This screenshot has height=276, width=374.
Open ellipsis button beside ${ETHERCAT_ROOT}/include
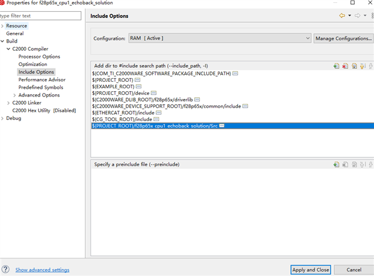(158, 113)
